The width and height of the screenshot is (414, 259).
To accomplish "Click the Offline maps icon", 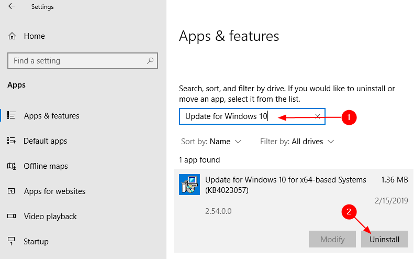I will tap(12, 166).
